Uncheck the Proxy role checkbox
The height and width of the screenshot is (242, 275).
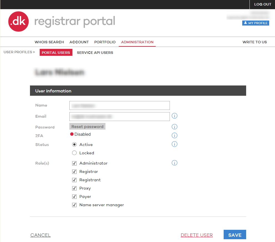click(x=74, y=188)
